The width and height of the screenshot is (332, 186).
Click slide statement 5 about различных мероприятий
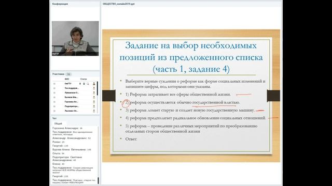(191, 129)
